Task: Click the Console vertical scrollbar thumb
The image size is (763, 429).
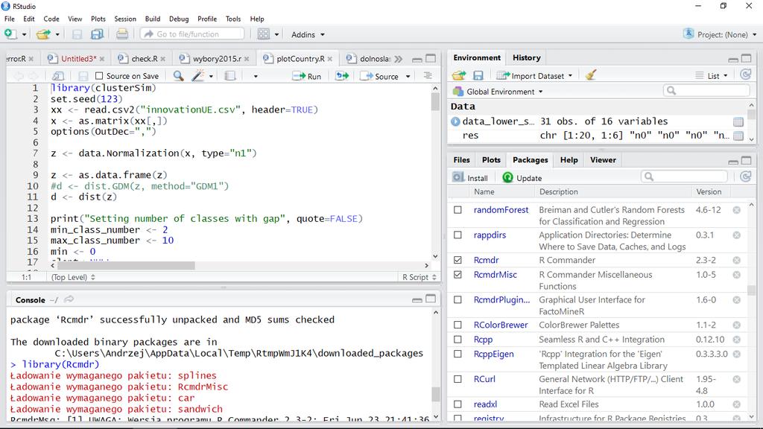Action: [x=435, y=394]
